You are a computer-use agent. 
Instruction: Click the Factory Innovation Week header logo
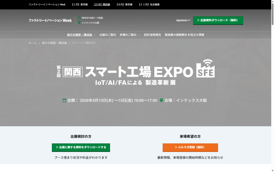[x=50, y=20]
